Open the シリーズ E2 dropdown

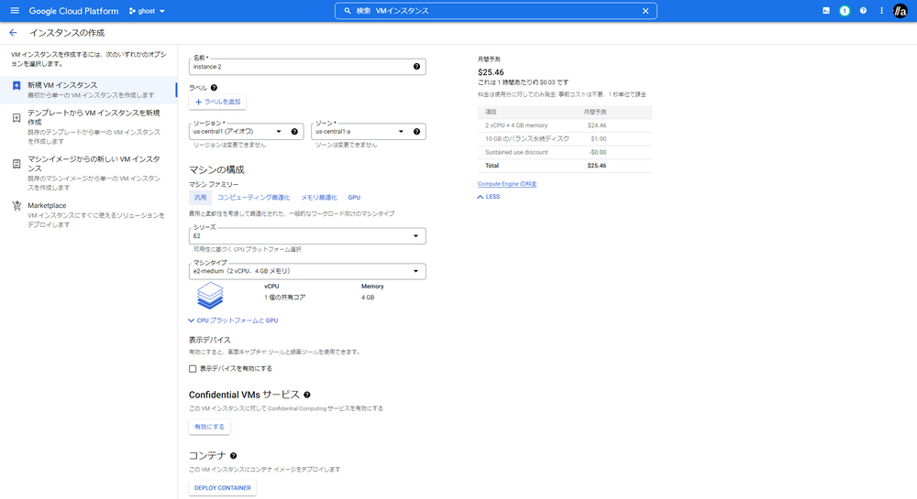(306, 236)
